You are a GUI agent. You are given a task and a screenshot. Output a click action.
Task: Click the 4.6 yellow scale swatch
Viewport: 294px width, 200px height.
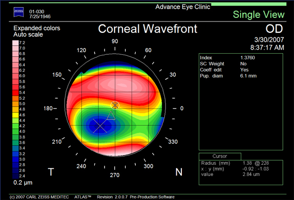(15, 115)
